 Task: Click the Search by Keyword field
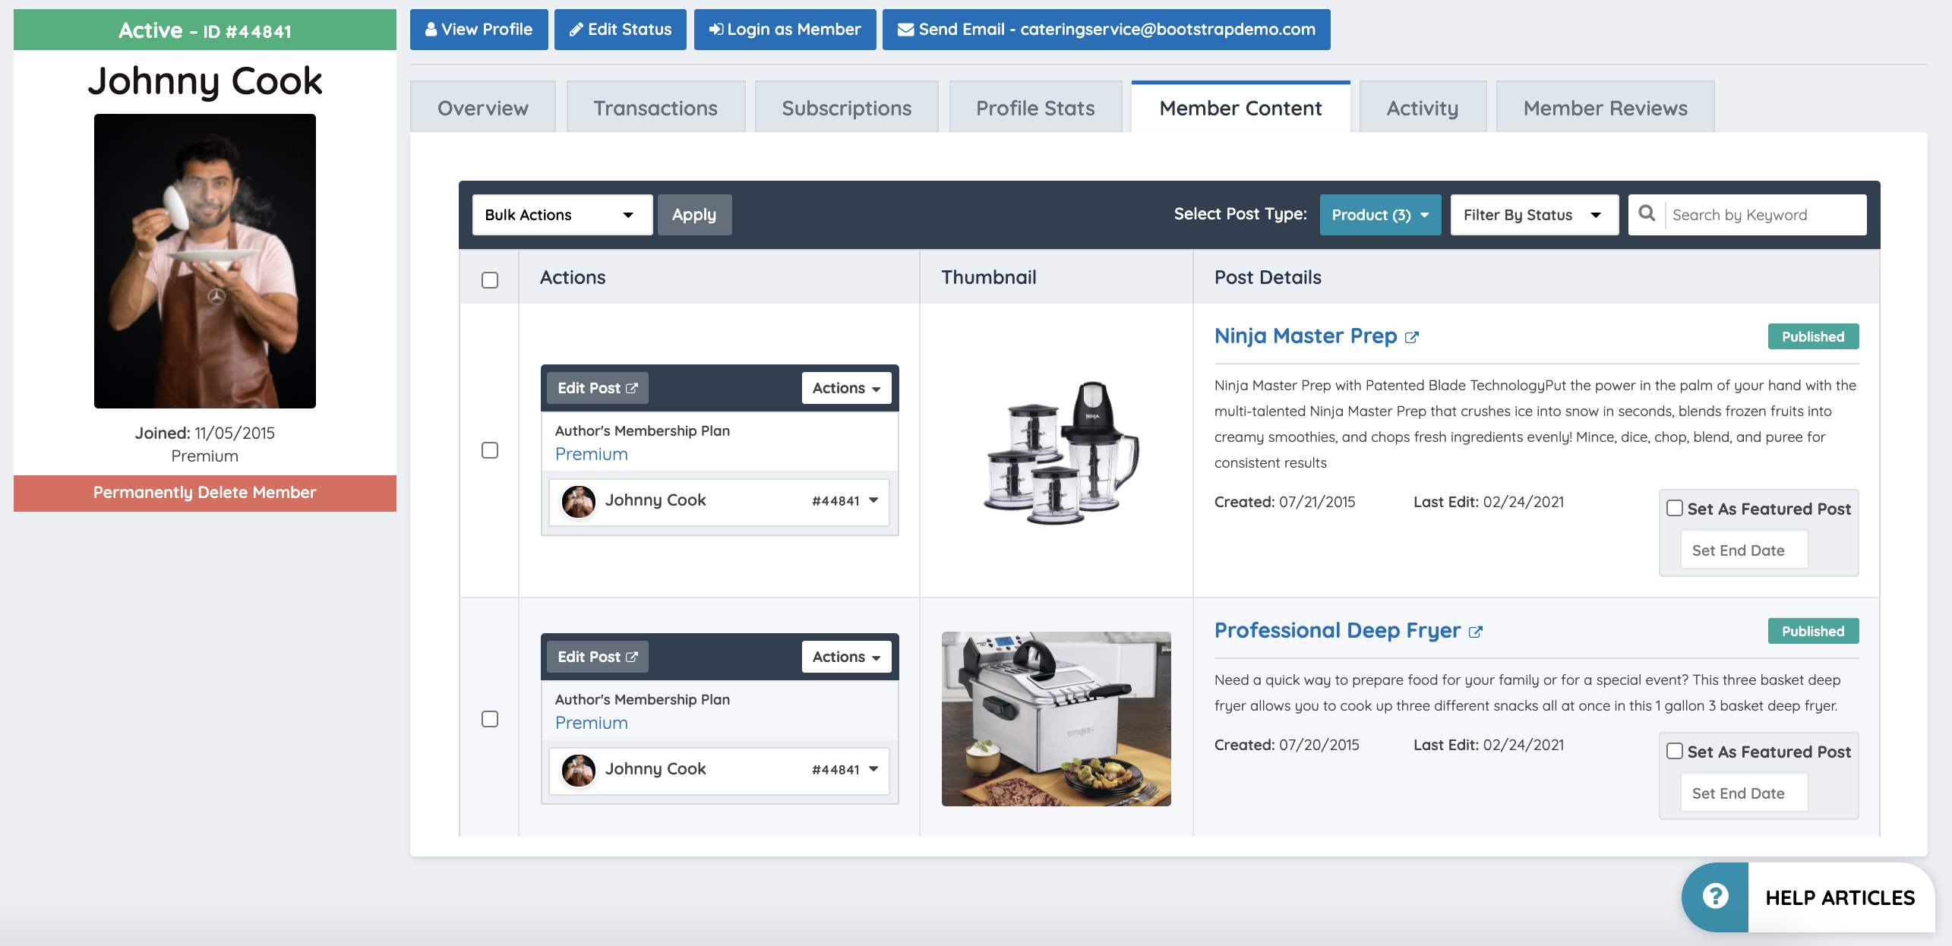(x=1764, y=215)
